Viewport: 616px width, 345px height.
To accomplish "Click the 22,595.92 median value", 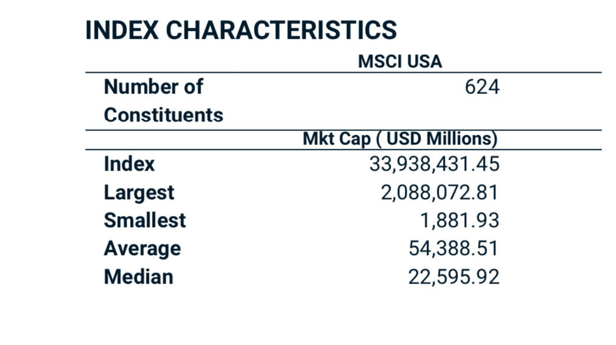I will (x=454, y=277).
